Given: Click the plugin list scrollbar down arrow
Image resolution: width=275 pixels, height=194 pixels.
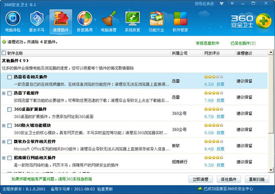Looking at the screenshot, I should pyautogui.click(x=271, y=170).
